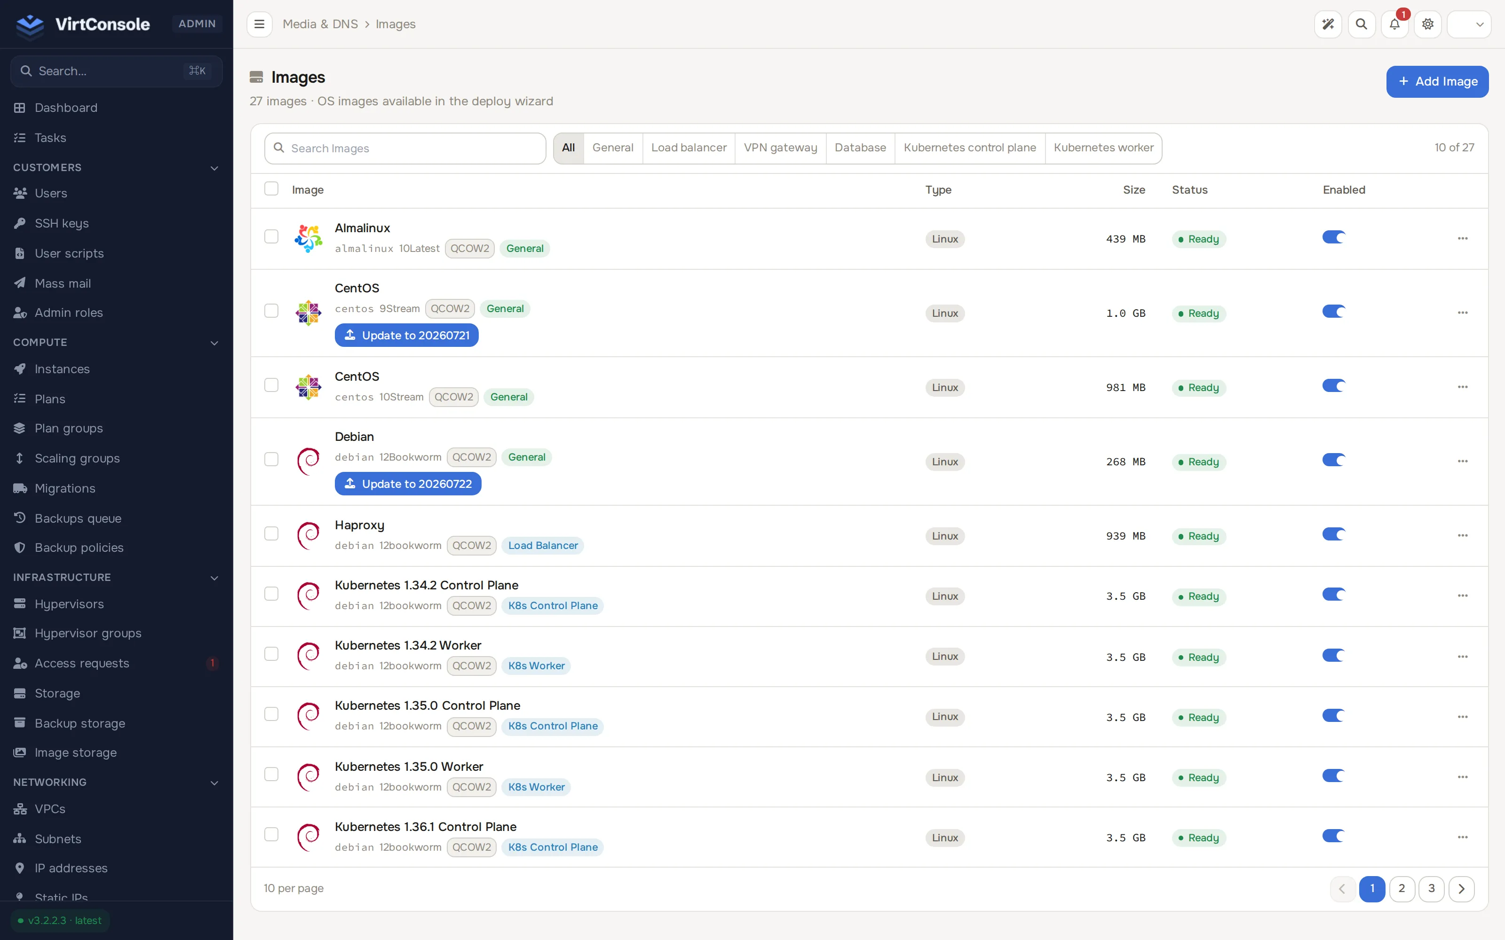
Task: Click the Search Images field
Action: tap(405, 148)
